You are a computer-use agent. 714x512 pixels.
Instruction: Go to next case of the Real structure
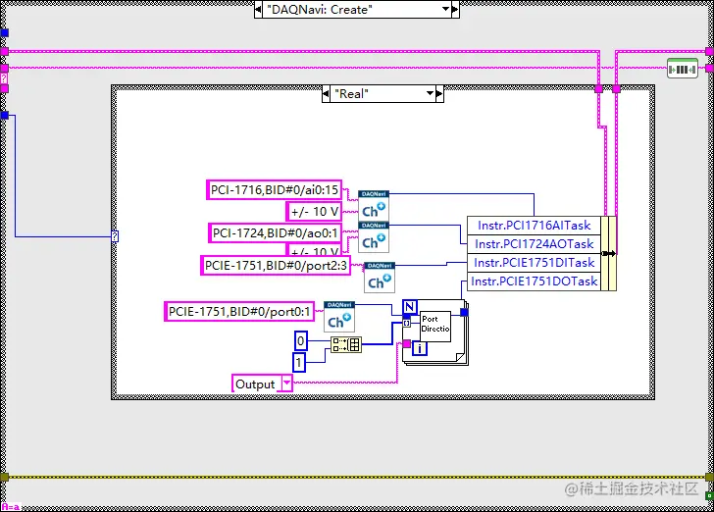[x=439, y=94]
